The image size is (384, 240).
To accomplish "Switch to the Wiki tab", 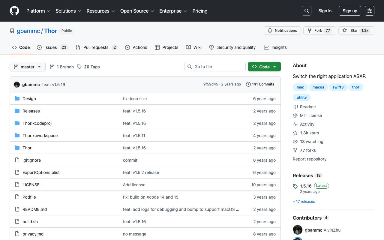I will 194,47.
